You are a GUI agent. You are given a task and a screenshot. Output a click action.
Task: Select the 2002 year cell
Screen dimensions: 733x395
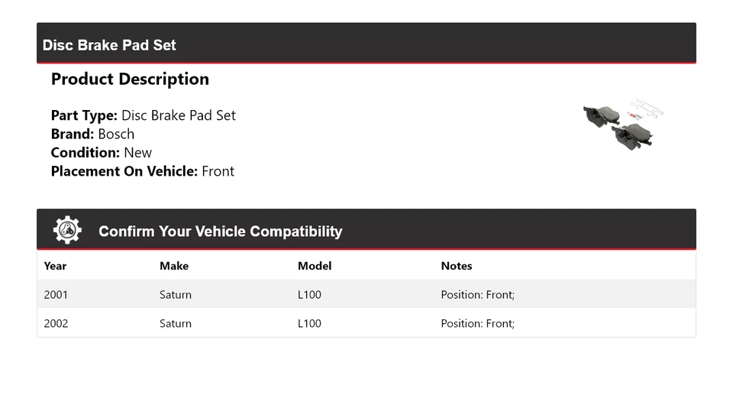[x=56, y=323]
